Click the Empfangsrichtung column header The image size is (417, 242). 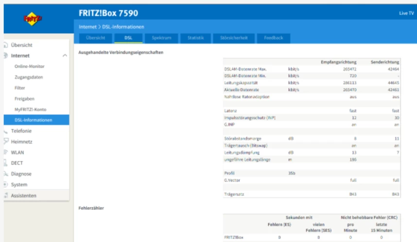[338, 62]
